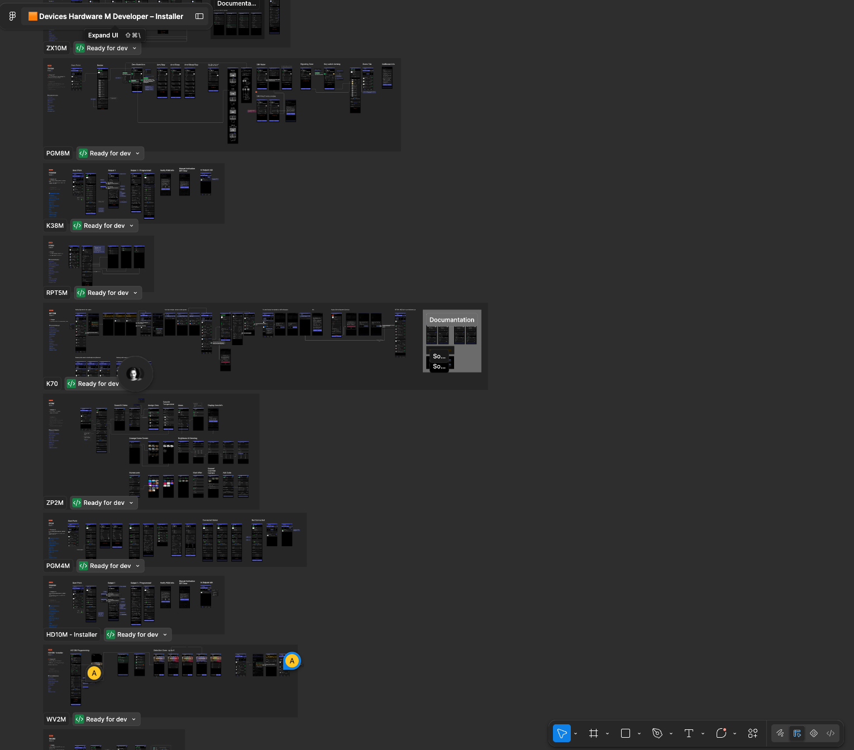
Task: Select the Frame tool
Action: (x=594, y=733)
